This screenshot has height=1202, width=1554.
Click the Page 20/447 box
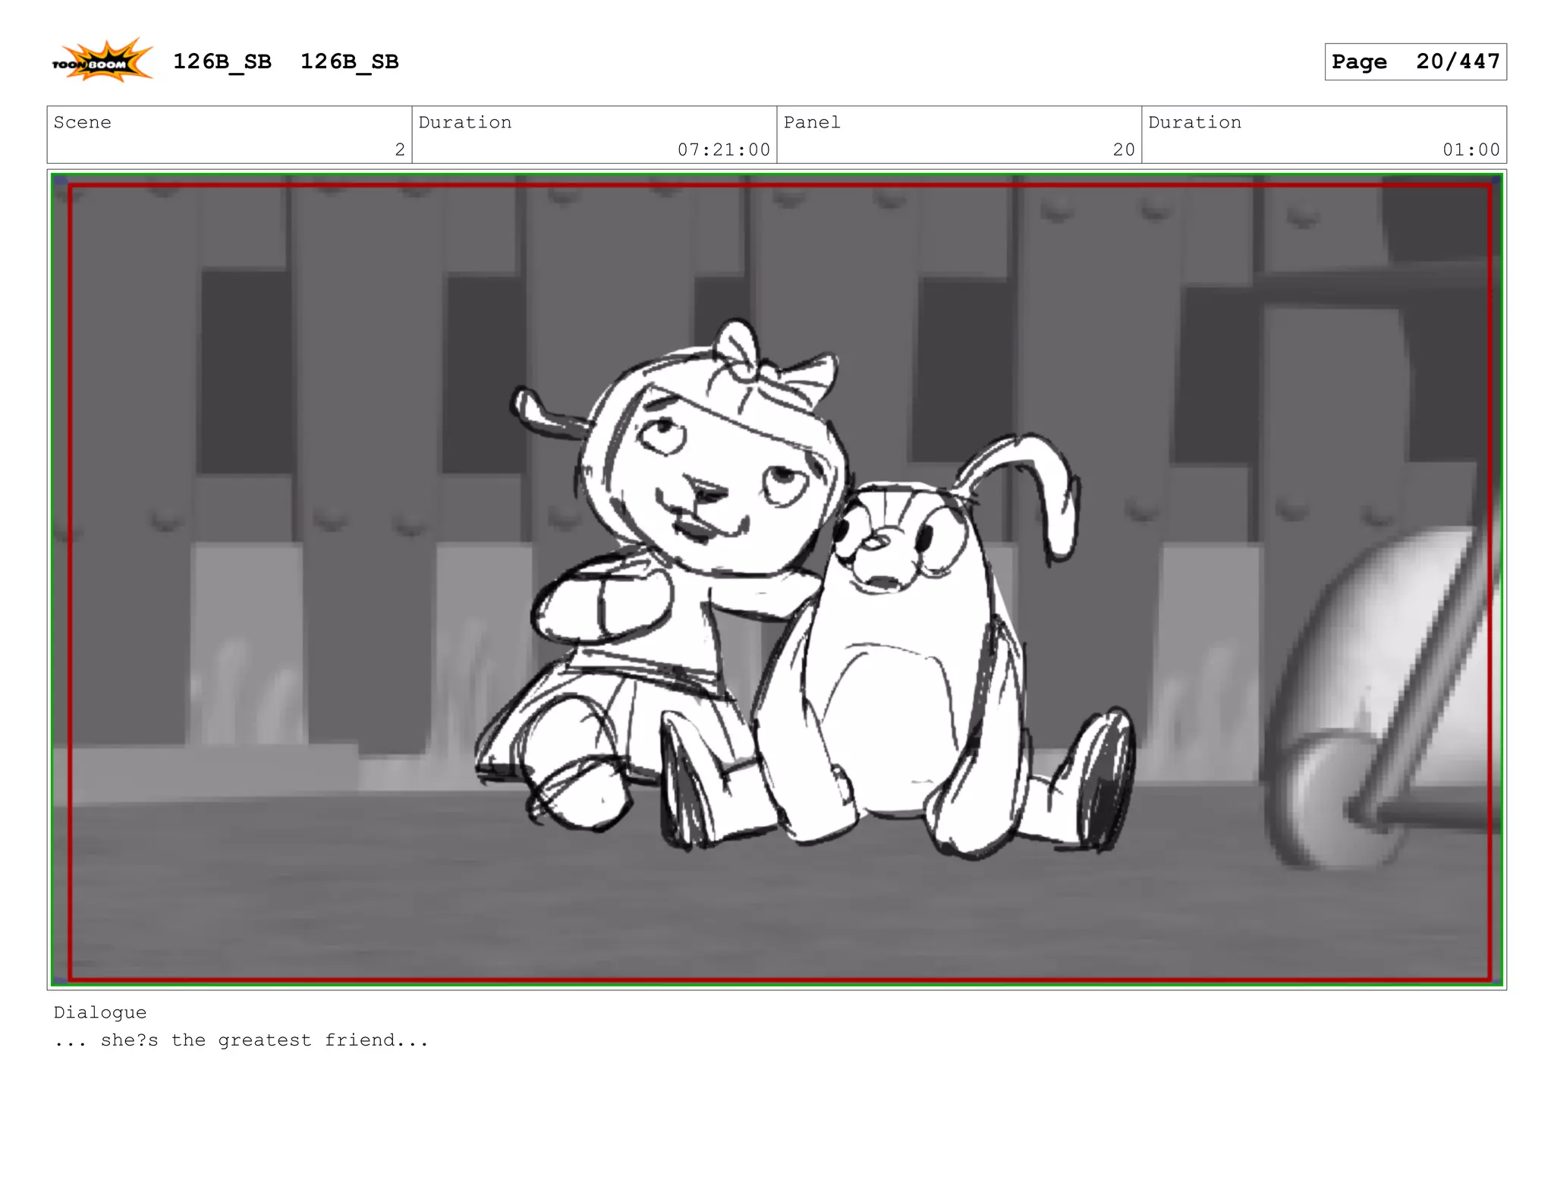click(x=1415, y=61)
